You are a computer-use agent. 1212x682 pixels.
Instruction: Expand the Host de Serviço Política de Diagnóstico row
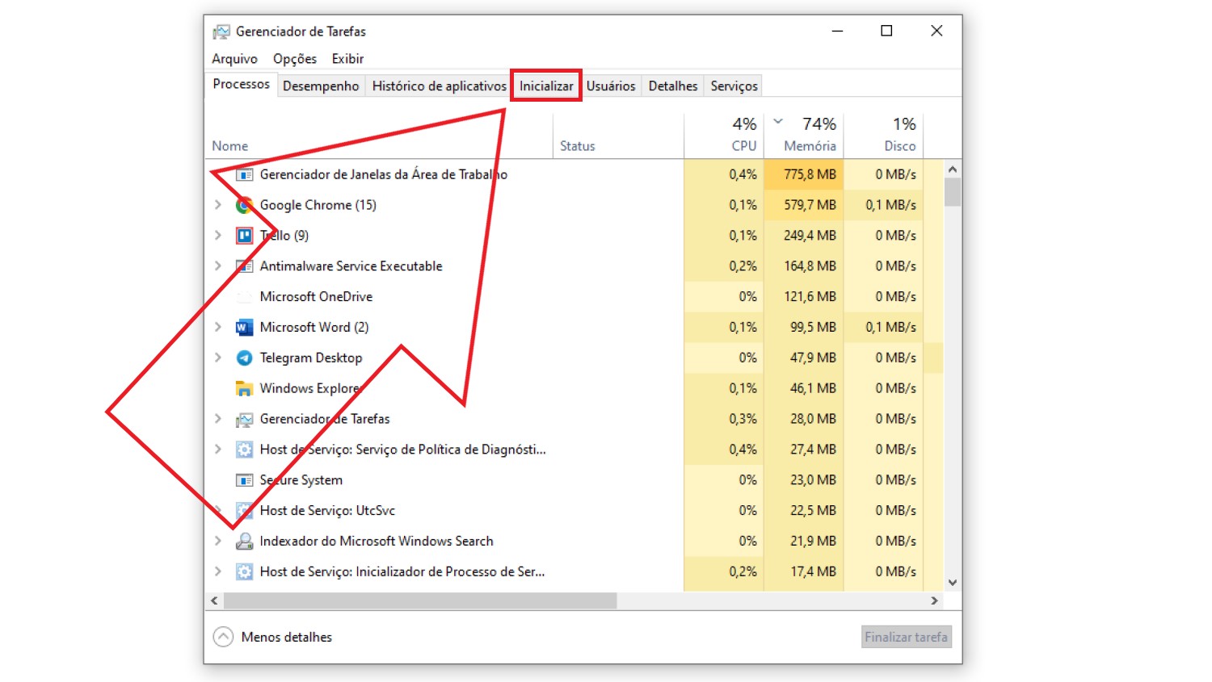click(217, 449)
